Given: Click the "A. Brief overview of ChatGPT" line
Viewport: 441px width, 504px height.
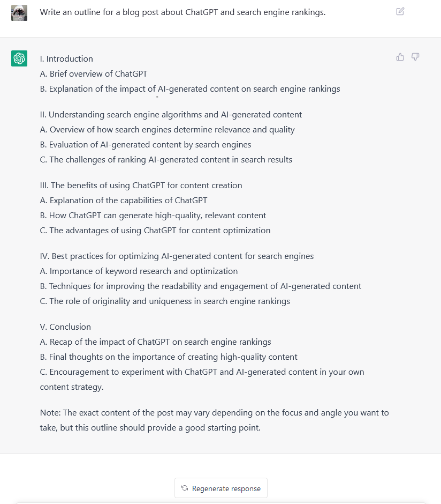Looking at the screenshot, I should pos(94,74).
